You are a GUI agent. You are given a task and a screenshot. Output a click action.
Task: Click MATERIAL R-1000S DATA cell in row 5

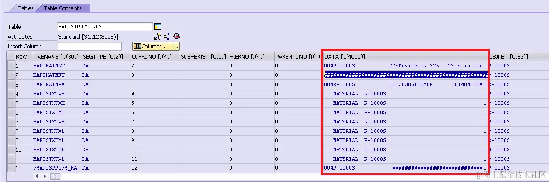405,103
